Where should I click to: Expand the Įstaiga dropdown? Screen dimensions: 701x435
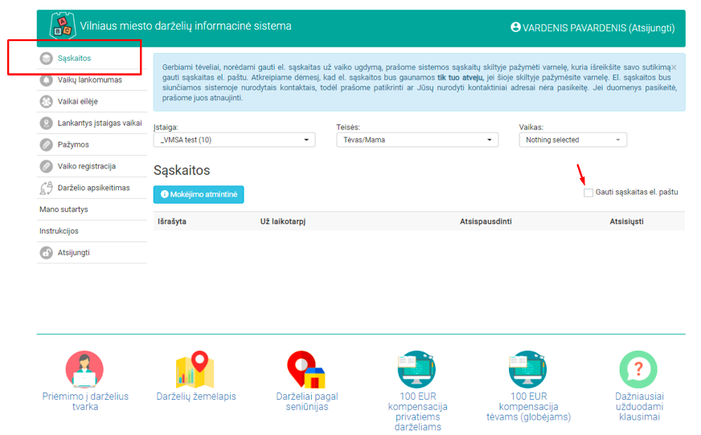(x=234, y=140)
